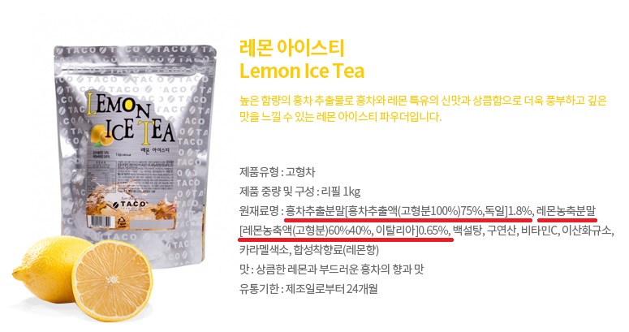Viewport: 629px width, 332px height.
Task: Click the small lemon illustration on the pouch
Action: point(104,136)
